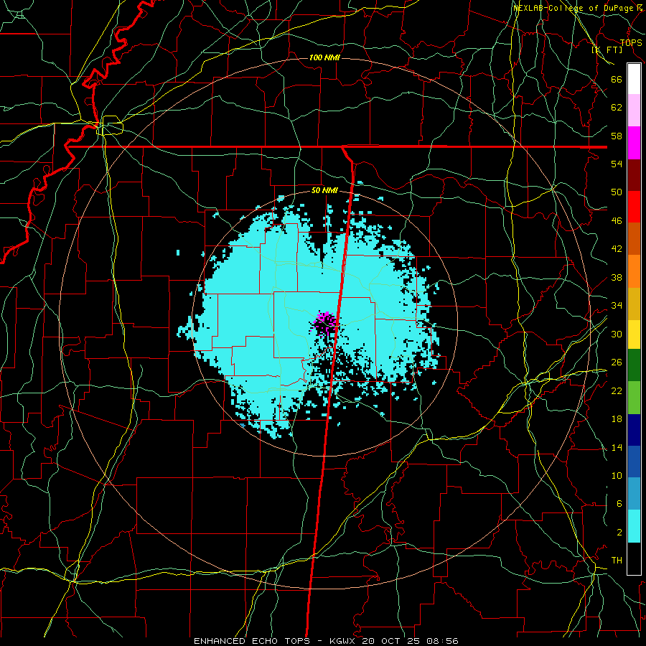Click the light green swatch between 22 and 26

pos(634,398)
